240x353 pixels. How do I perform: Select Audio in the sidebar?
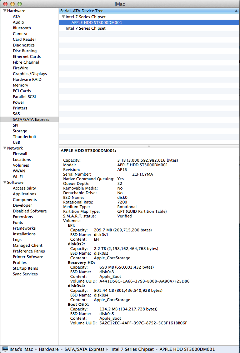[x=19, y=22]
